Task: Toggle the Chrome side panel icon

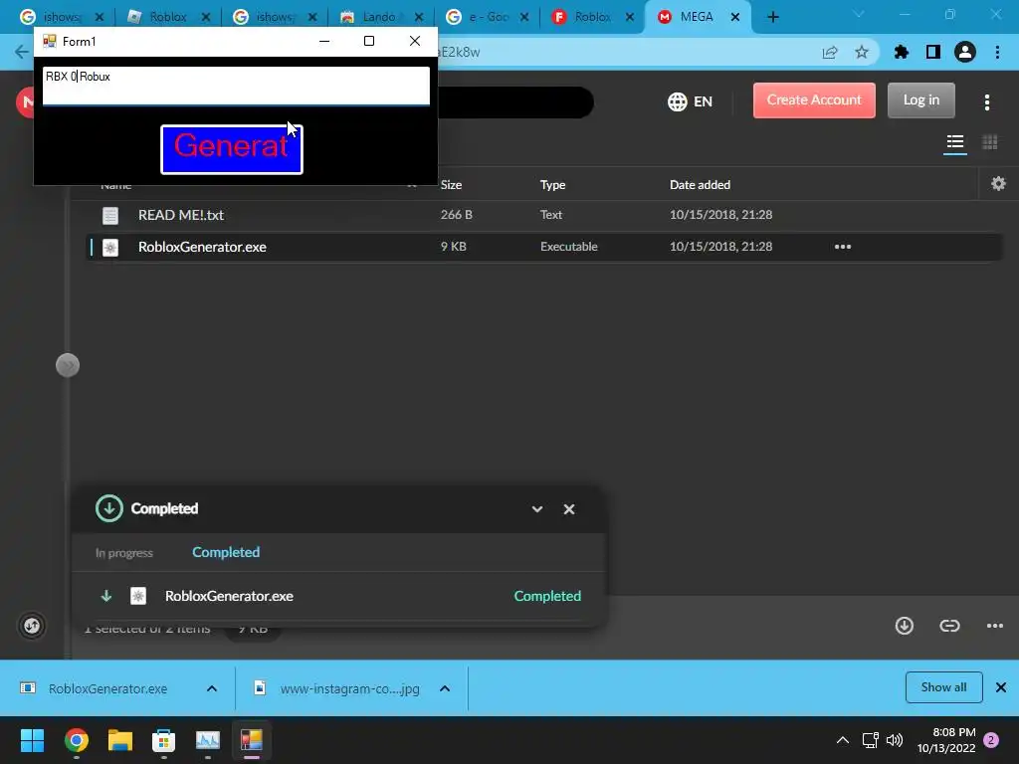Action: point(932,52)
